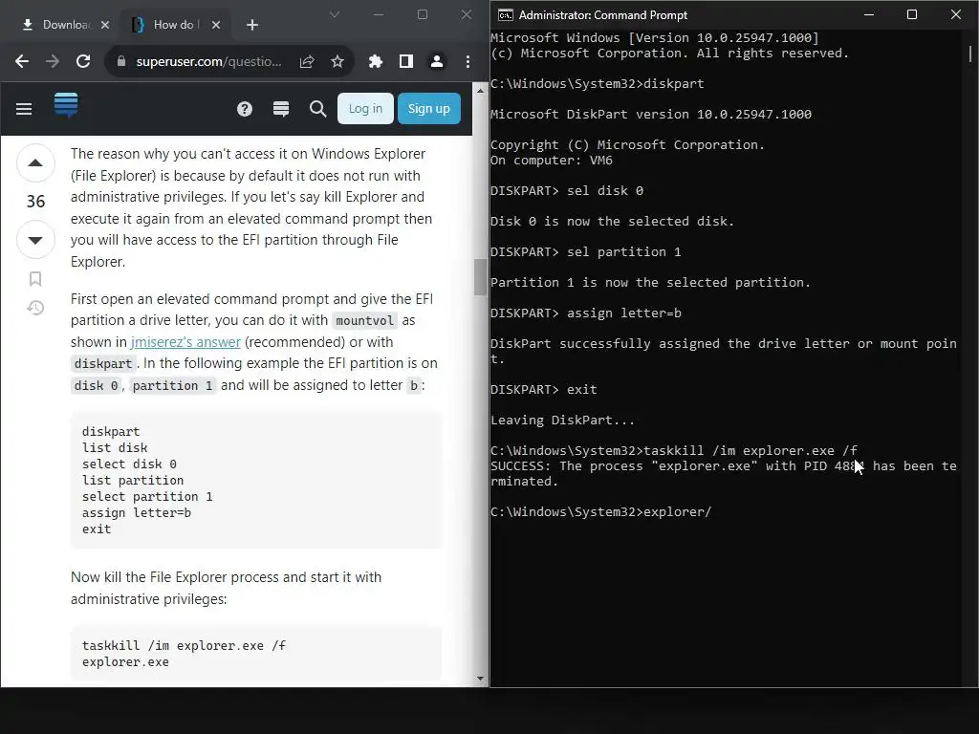Click inline 'mountvol' code text
The height and width of the screenshot is (734, 979).
(x=364, y=321)
